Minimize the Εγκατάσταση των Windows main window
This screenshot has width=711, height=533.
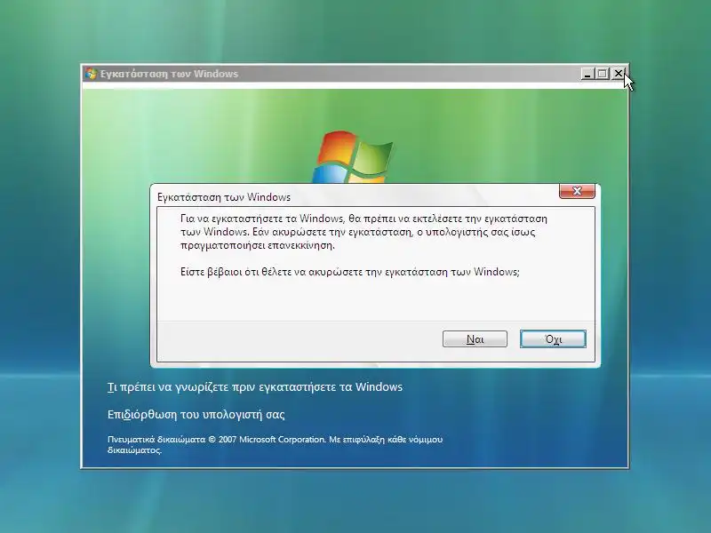point(587,74)
